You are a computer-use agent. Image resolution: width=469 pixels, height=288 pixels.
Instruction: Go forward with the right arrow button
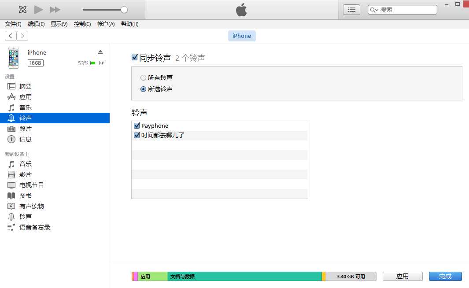(x=22, y=36)
